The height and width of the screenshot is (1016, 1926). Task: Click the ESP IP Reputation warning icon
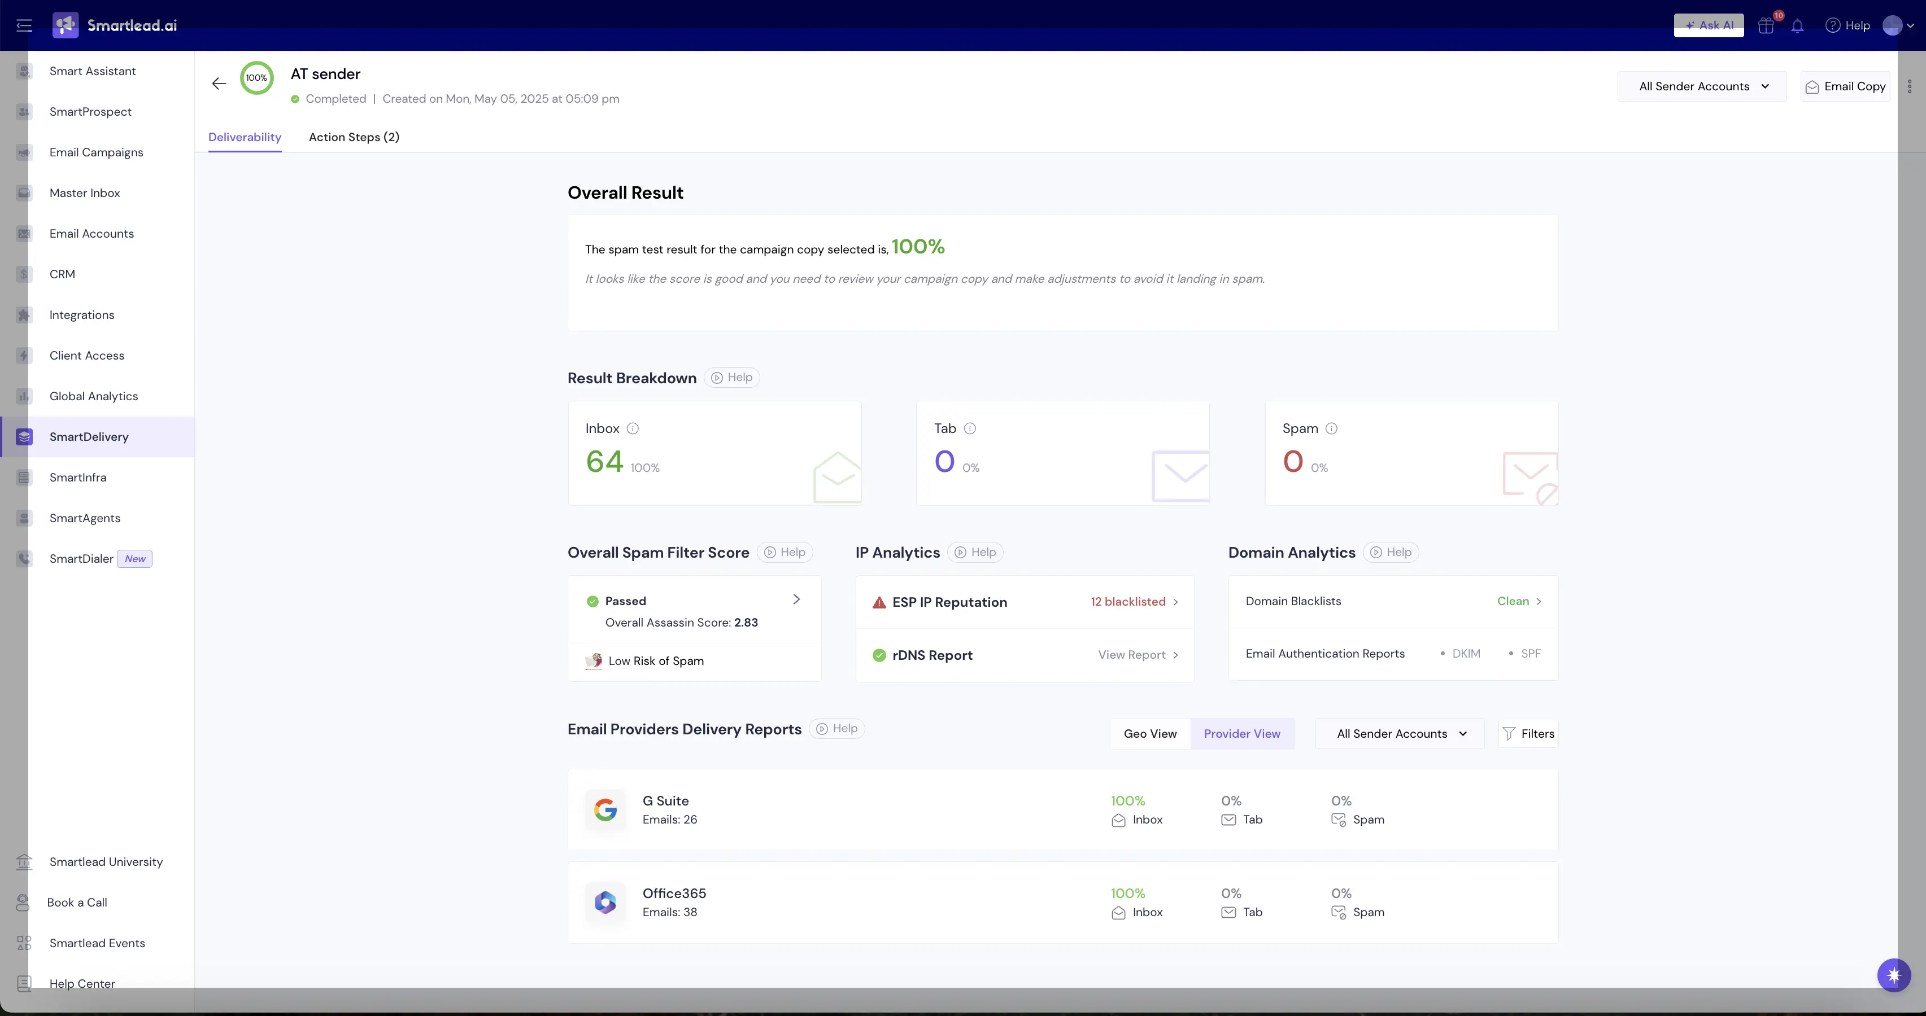click(x=879, y=603)
